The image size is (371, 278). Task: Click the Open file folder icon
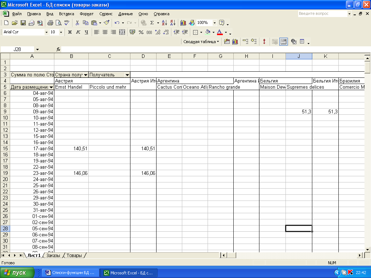[14, 23]
